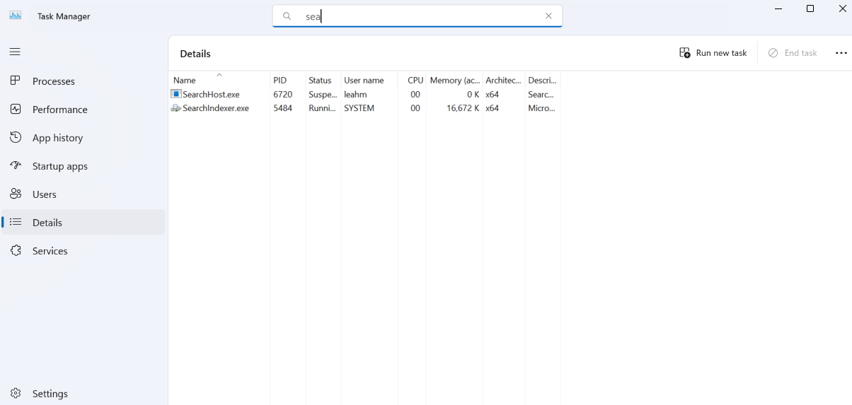852x405 pixels.
Task: Select the SearchHost.exe row name
Action: pyautogui.click(x=211, y=94)
